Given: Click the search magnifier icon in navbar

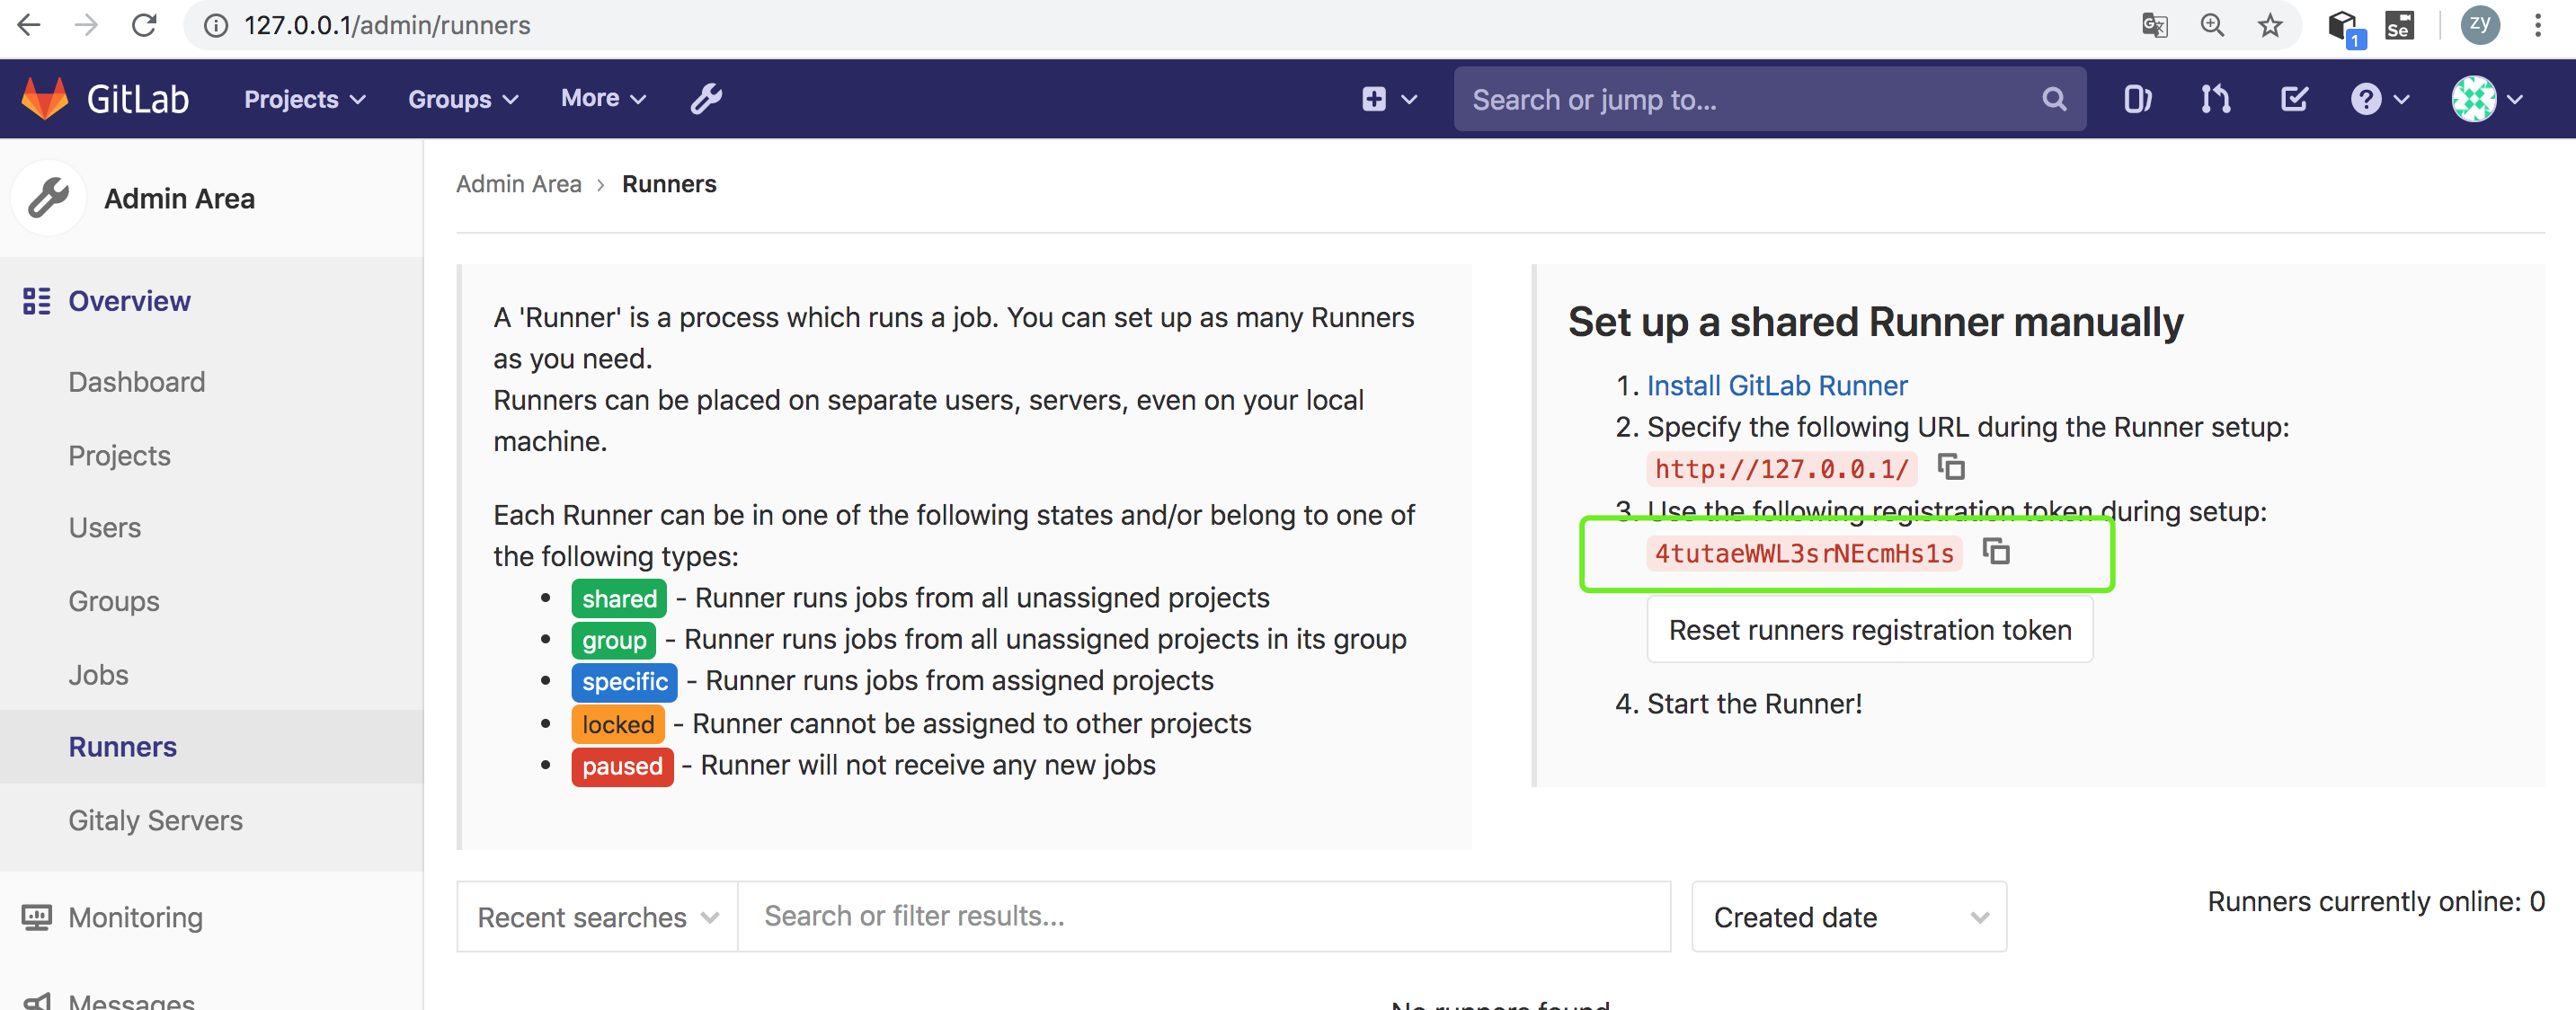Looking at the screenshot, I should 2053,99.
